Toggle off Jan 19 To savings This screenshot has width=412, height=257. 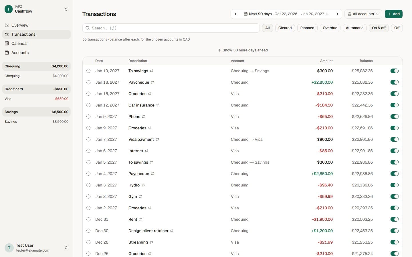tap(395, 71)
